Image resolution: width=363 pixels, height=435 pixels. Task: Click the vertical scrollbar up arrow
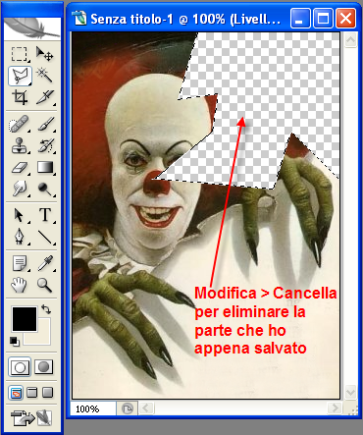pyautogui.click(x=350, y=40)
